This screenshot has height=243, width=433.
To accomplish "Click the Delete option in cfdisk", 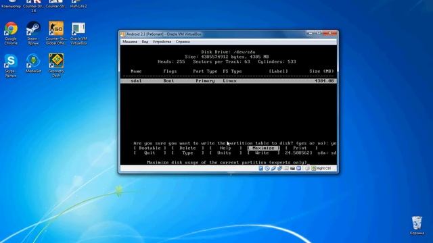I will click(x=187, y=148).
